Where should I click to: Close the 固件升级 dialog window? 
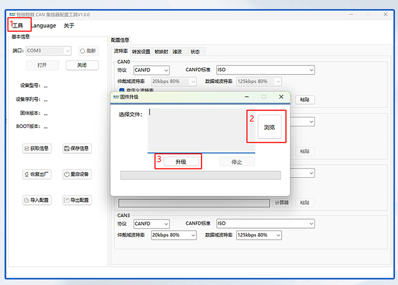(x=281, y=97)
